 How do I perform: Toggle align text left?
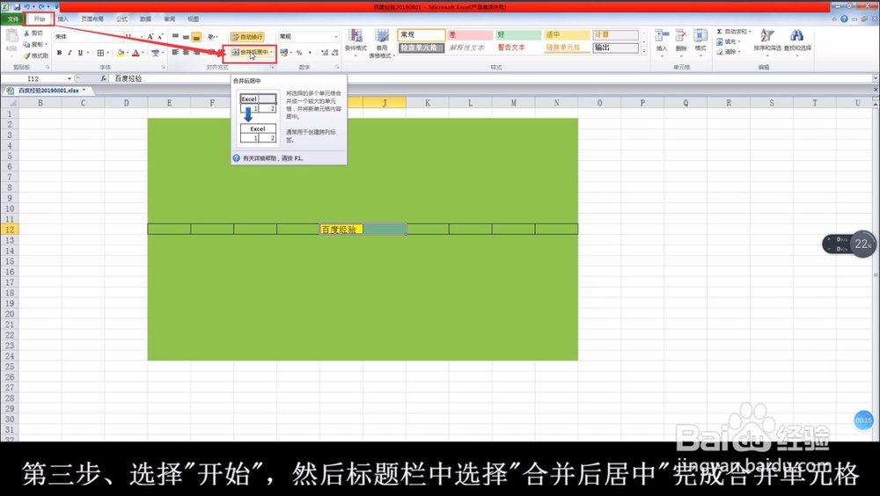[x=175, y=52]
